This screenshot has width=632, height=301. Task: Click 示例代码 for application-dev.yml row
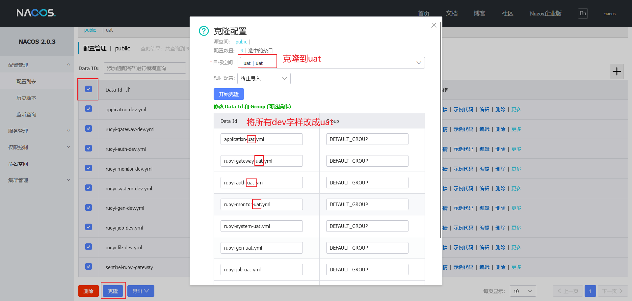(x=463, y=110)
